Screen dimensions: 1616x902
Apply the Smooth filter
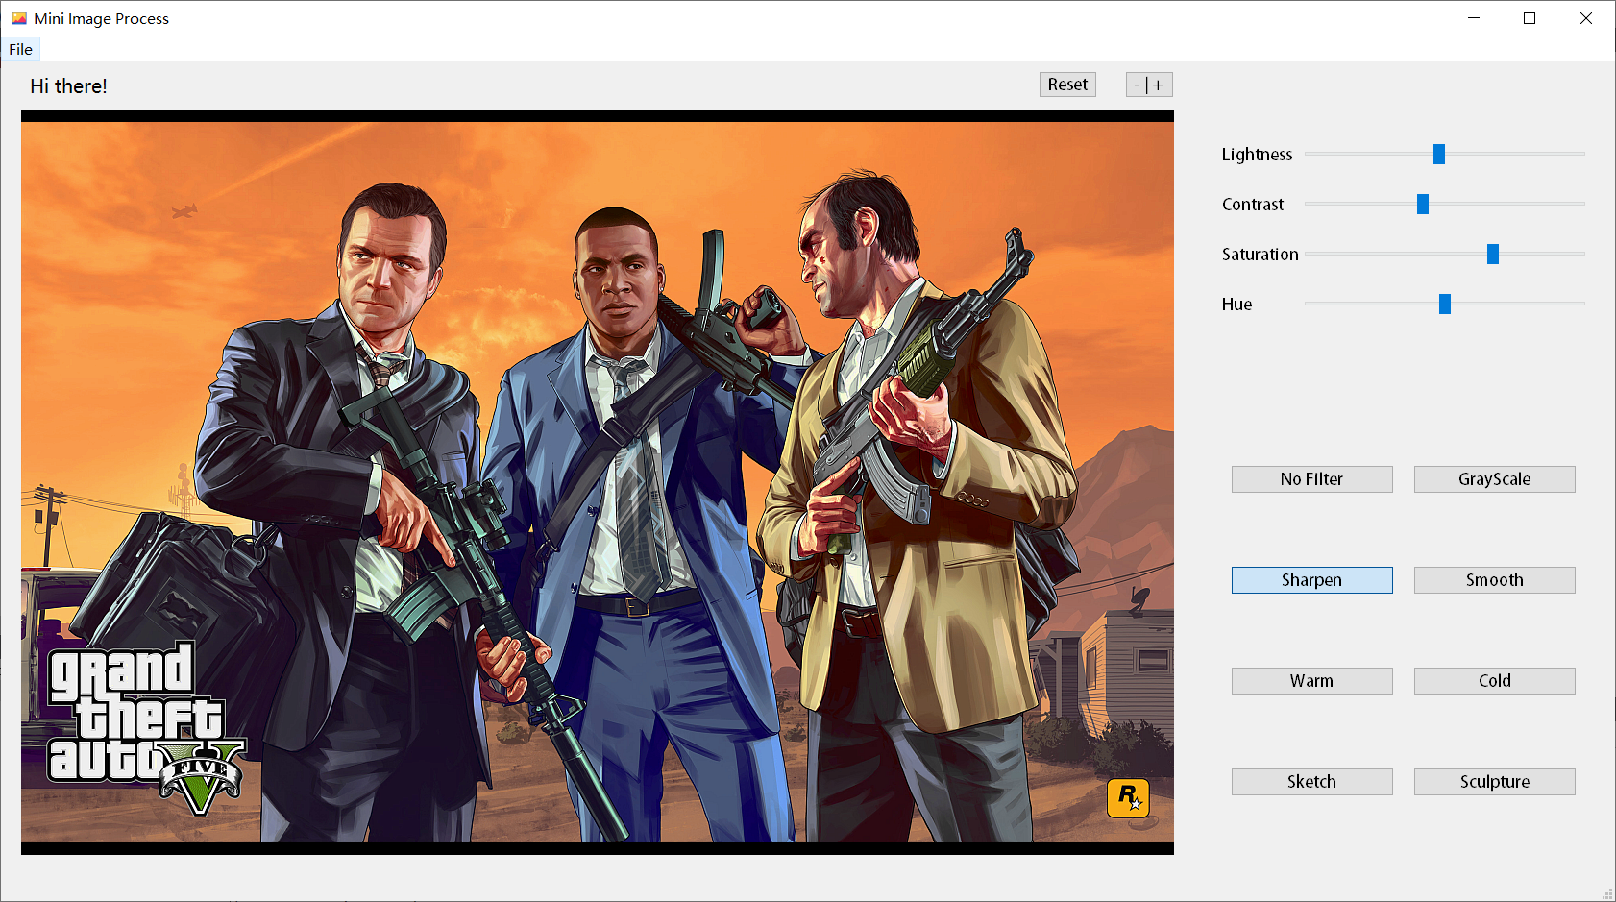click(1495, 580)
